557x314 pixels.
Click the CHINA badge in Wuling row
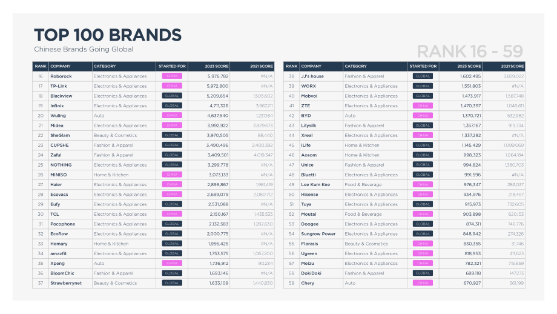[x=172, y=116]
